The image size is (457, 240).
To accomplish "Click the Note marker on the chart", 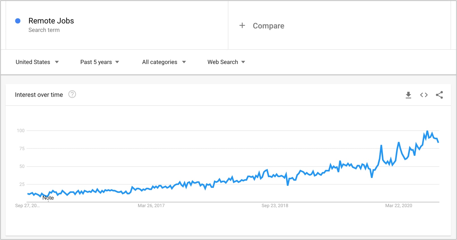I will coord(48,198).
